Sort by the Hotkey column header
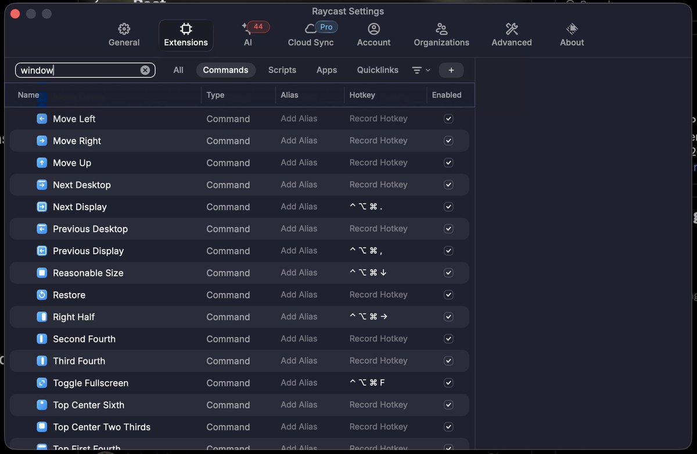This screenshot has height=454, width=697. click(x=362, y=95)
